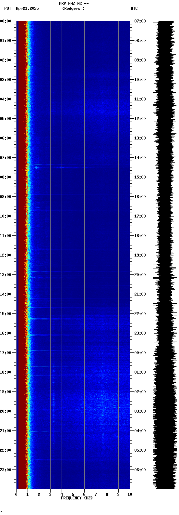The width and height of the screenshot is (179, 515).
Task: Click the '1' frequency axis tick label
Action: [28, 495]
